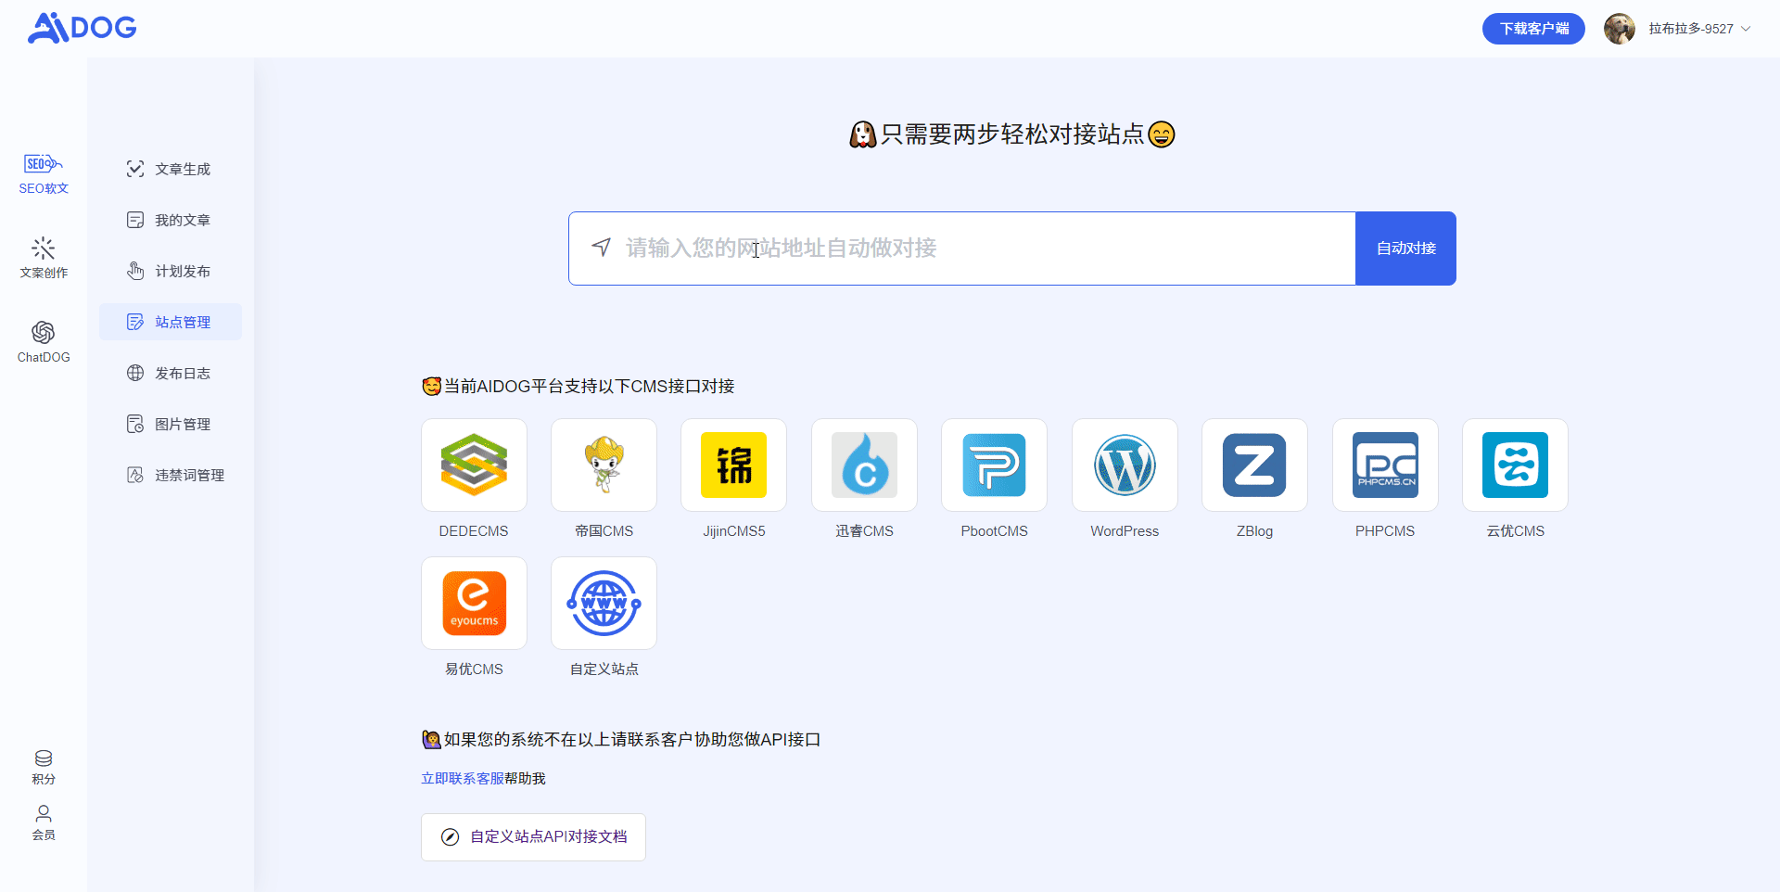This screenshot has width=1780, height=892.
Task: Click the navigation arrow icon in address field
Action: [602, 248]
